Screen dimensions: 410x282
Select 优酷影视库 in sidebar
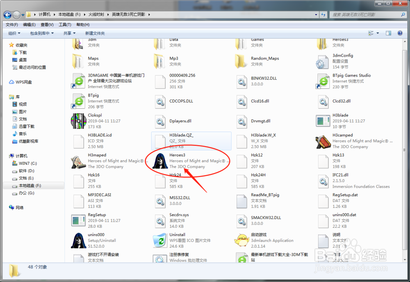tap(29, 141)
